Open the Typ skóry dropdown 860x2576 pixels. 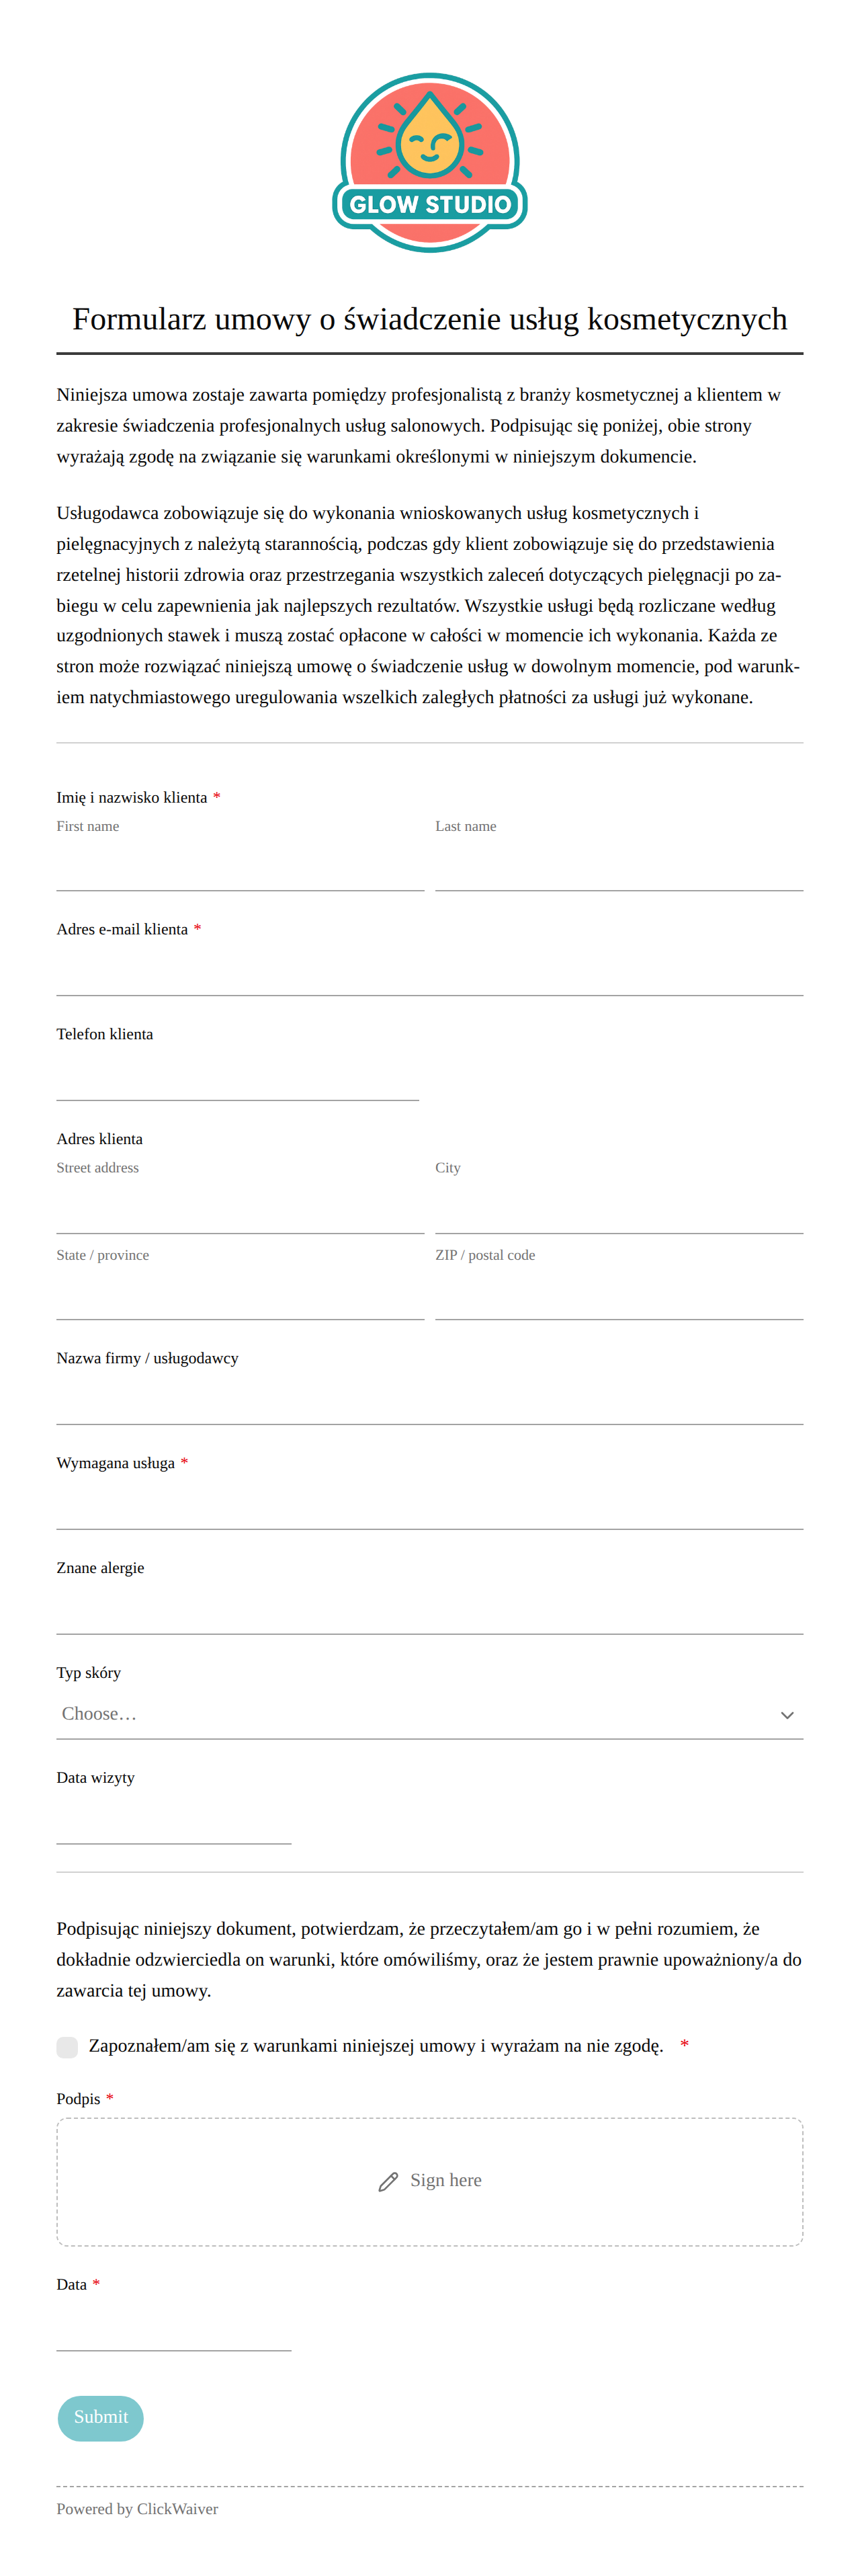[x=430, y=1714]
